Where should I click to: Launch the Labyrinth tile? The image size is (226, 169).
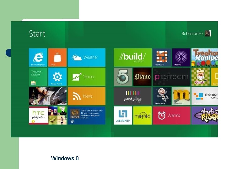[x=123, y=115]
